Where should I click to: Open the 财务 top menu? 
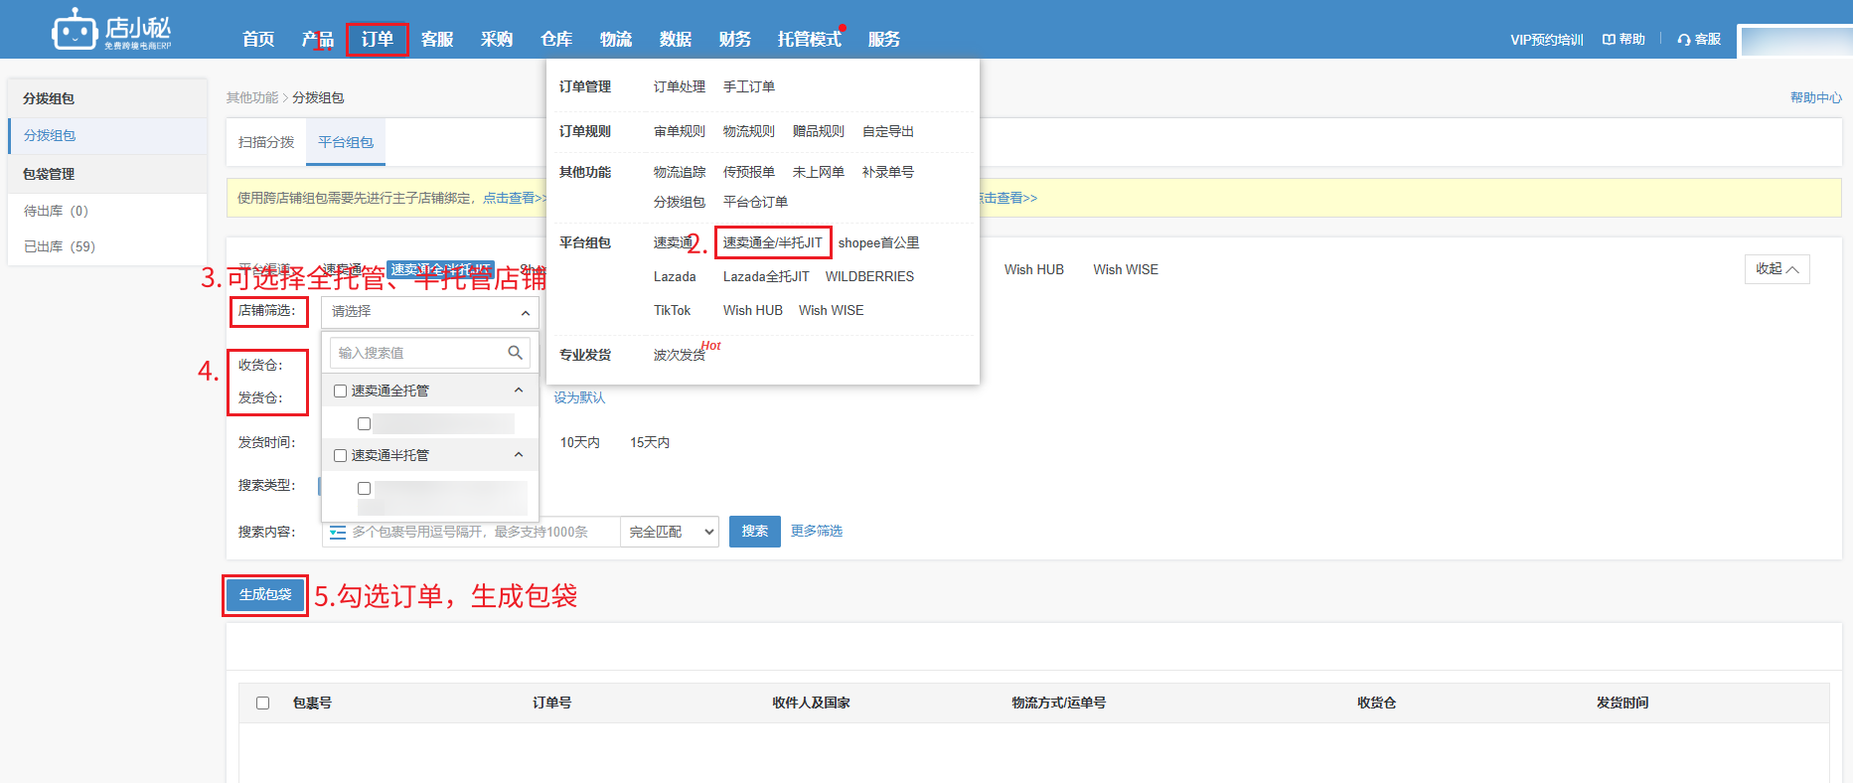(735, 39)
